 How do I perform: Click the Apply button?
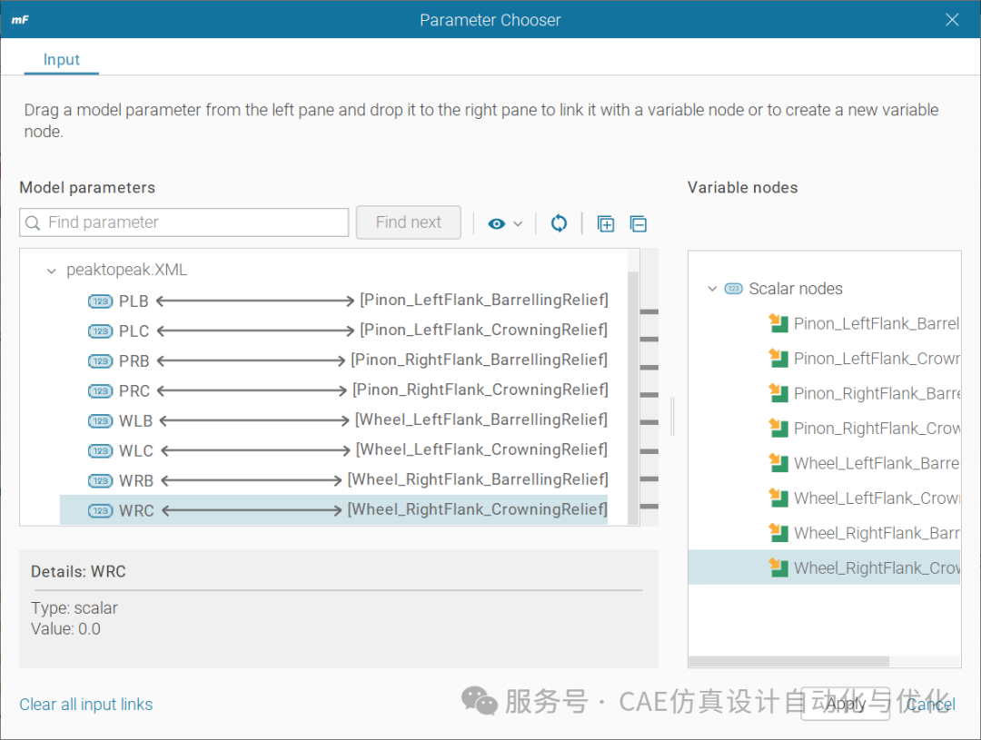click(x=846, y=705)
